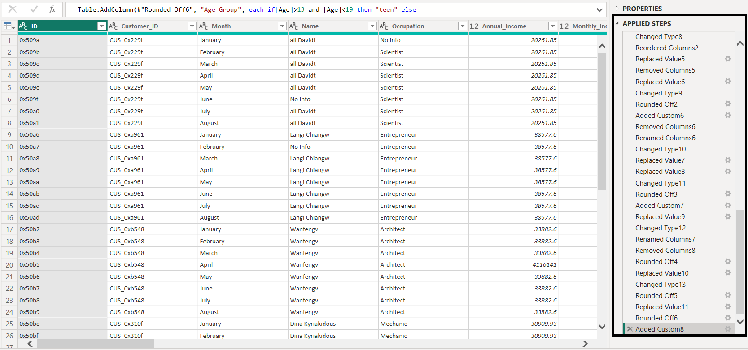
Task: Open settings gear for Rounded Off6 step
Action: 728,318
